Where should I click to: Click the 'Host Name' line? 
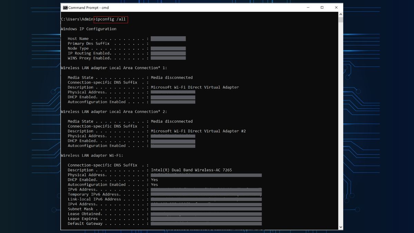point(127,39)
